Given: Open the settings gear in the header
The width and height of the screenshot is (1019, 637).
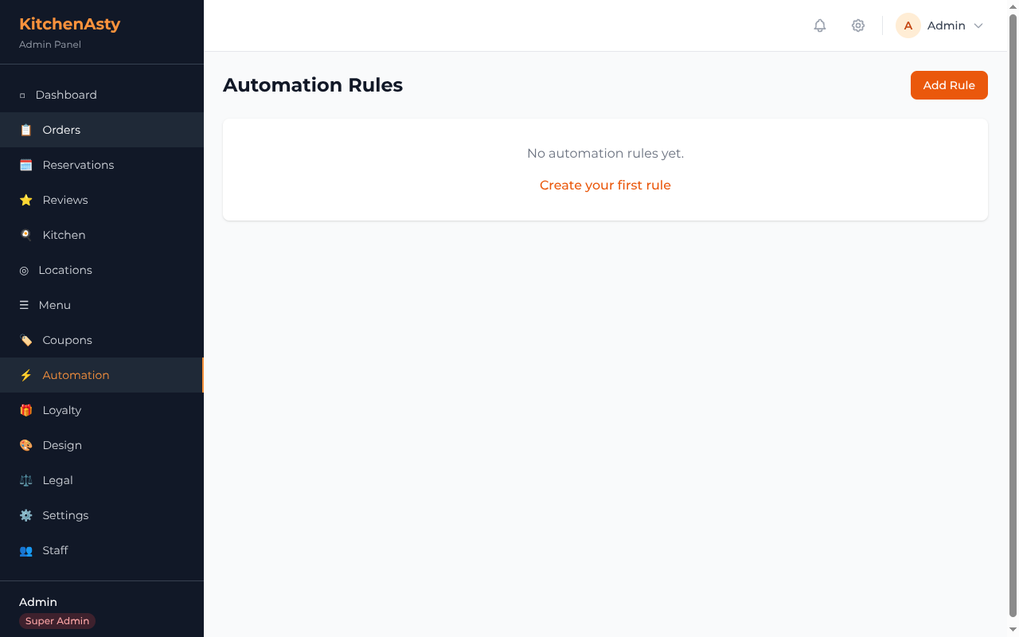Looking at the screenshot, I should tap(858, 25).
